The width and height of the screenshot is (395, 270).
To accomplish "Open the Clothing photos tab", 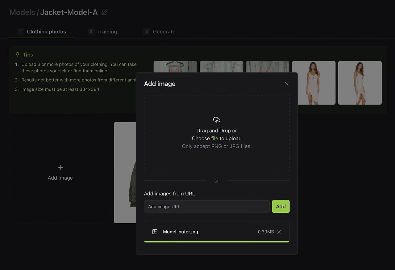I will [x=42, y=32].
